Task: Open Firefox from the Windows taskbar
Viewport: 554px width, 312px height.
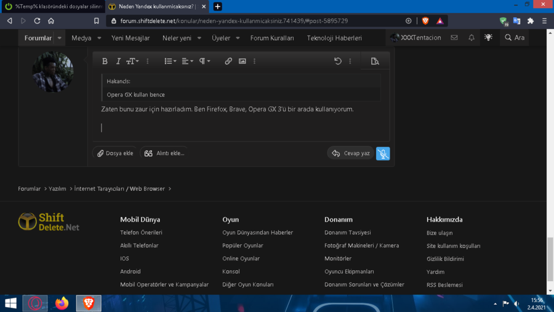Action: pyautogui.click(x=62, y=303)
